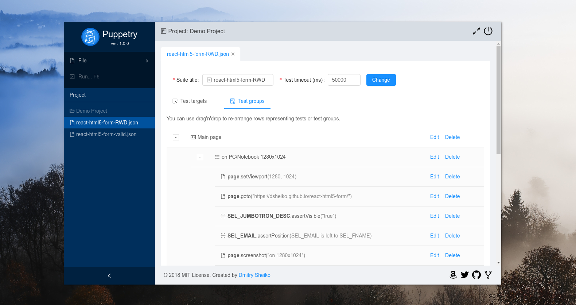Click the File menu document icon

click(x=72, y=61)
